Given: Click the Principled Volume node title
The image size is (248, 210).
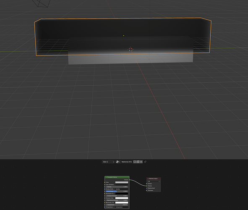Looking at the screenshot, I should (112, 177).
